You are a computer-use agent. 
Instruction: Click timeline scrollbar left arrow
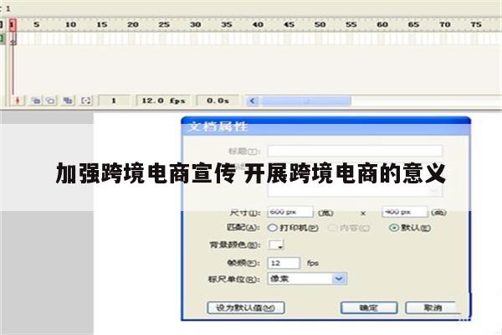coord(253,101)
